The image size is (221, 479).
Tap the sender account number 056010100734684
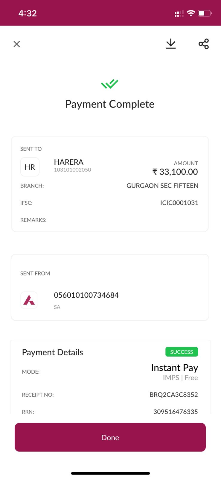pyautogui.click(x=86, y=295)
